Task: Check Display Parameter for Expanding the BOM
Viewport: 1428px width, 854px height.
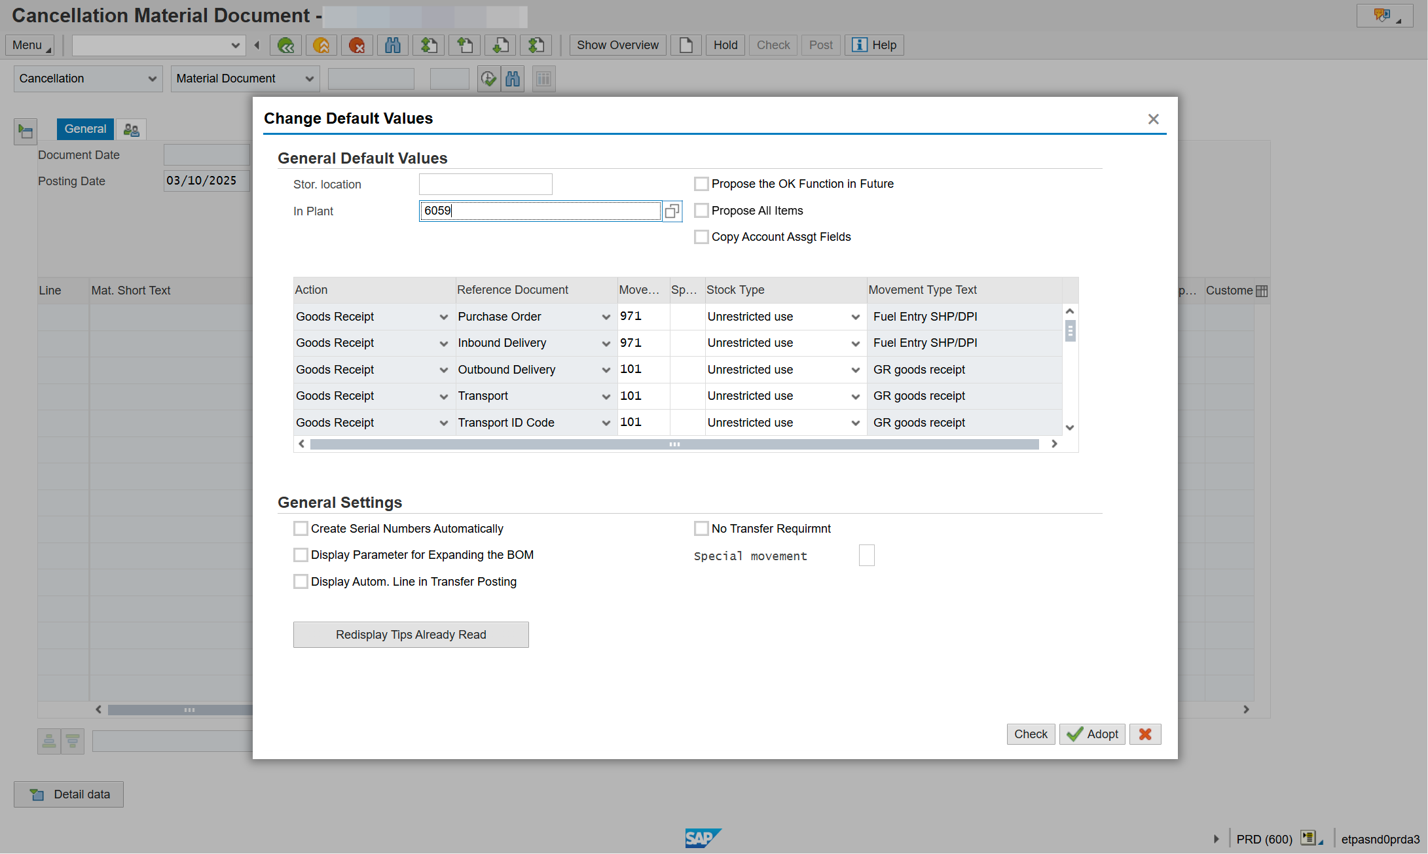Action: pyautogui.click(x=301, y=555)
